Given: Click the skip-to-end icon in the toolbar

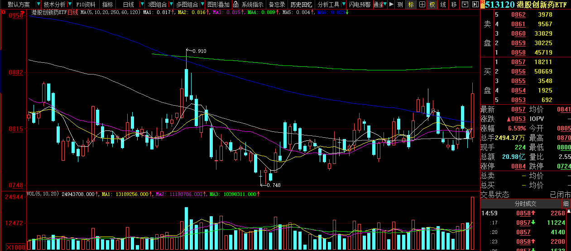Looking at the screenshot, I should point(475,5).
